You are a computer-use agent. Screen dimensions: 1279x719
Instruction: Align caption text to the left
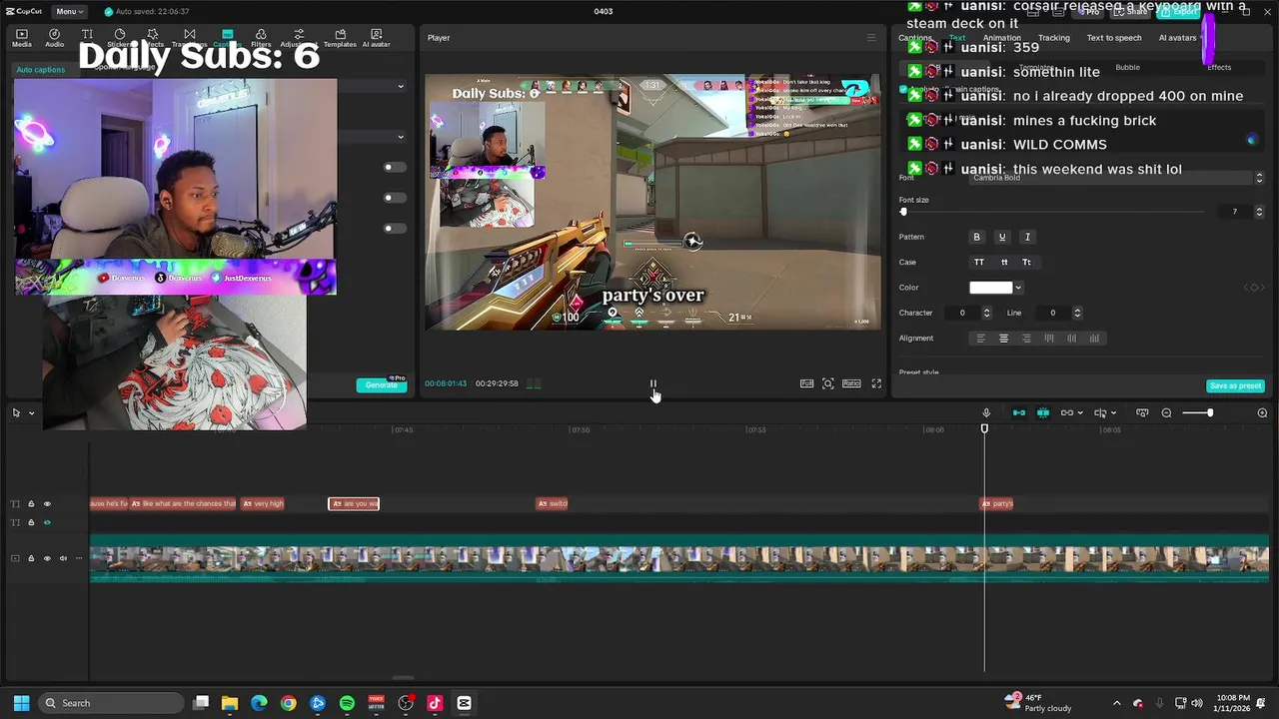(980, 339)
